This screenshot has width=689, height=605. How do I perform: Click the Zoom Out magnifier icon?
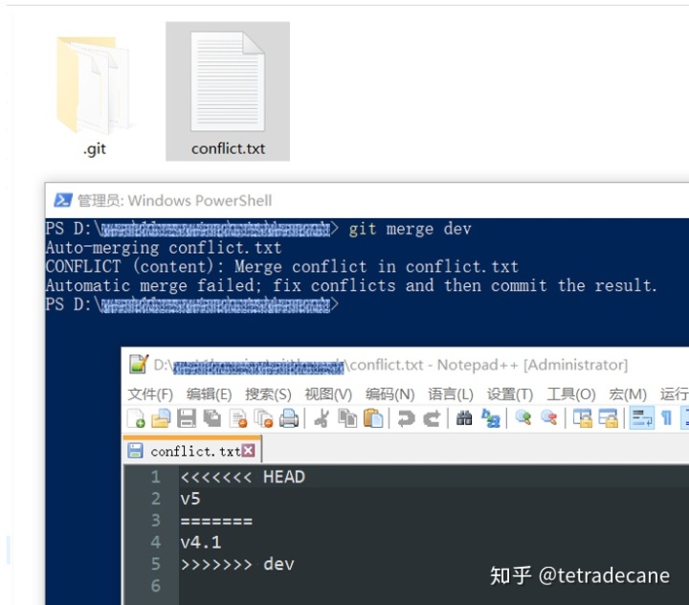[x=549, y=417]
